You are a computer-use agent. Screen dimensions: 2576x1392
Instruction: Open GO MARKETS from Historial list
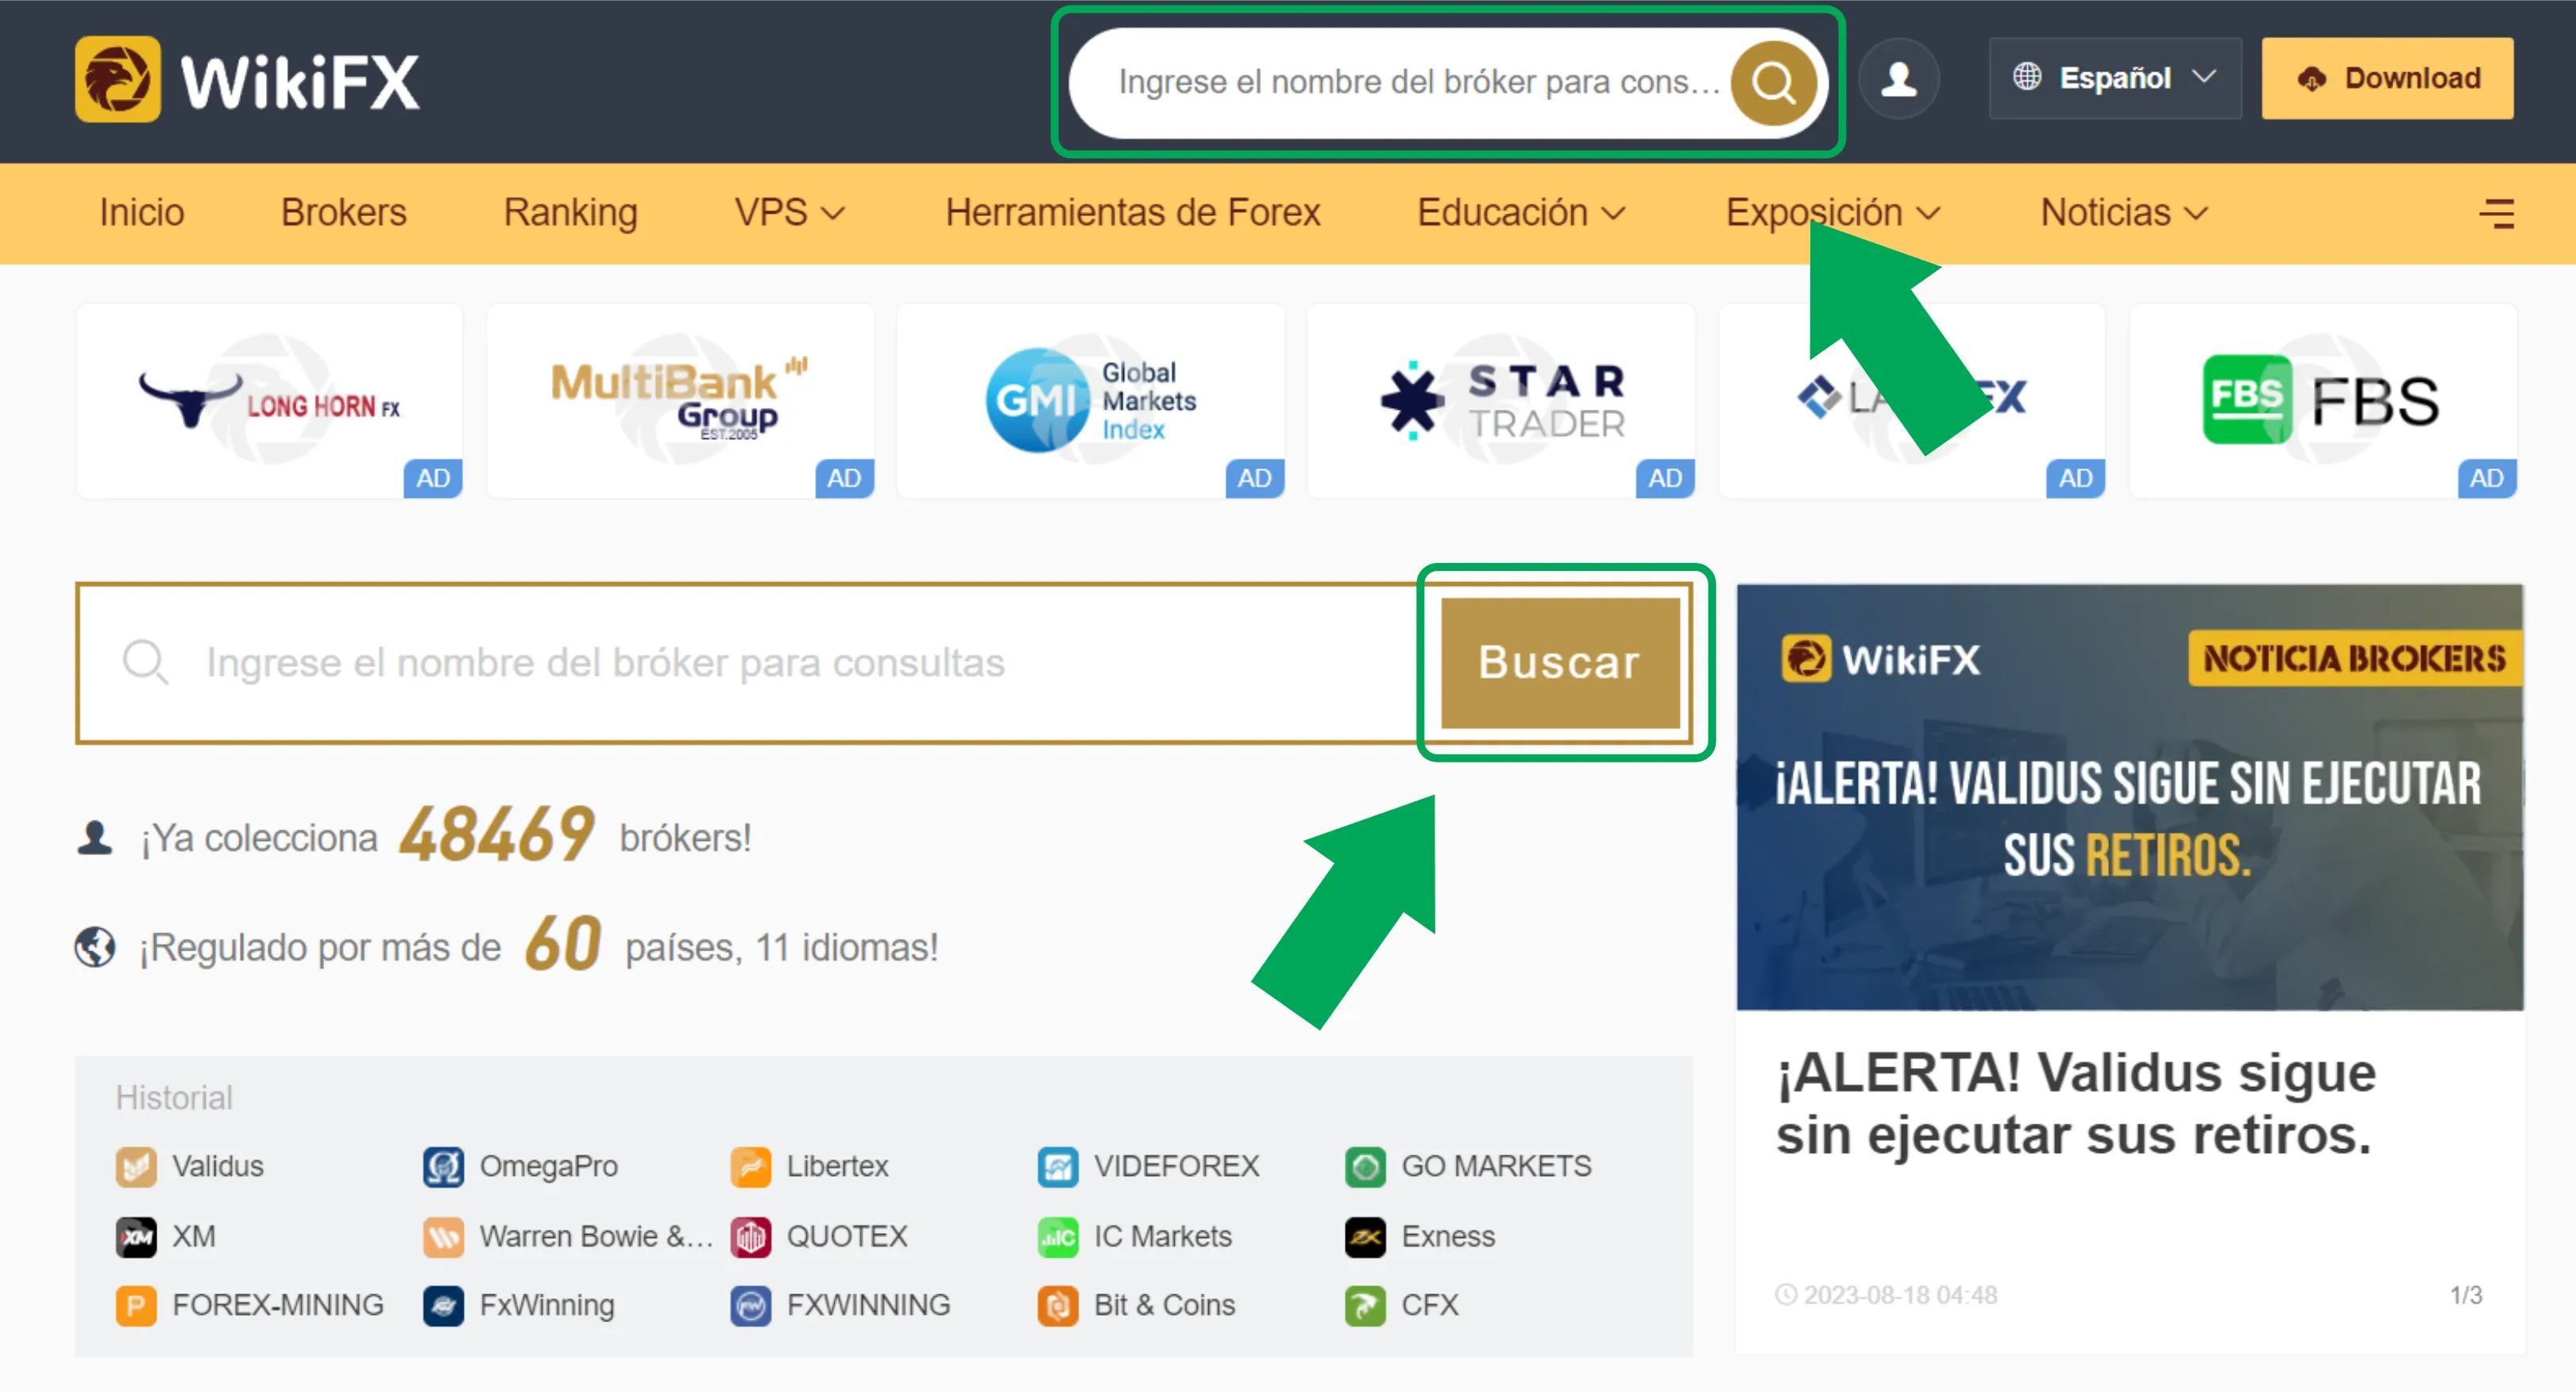[1468, 1166]
